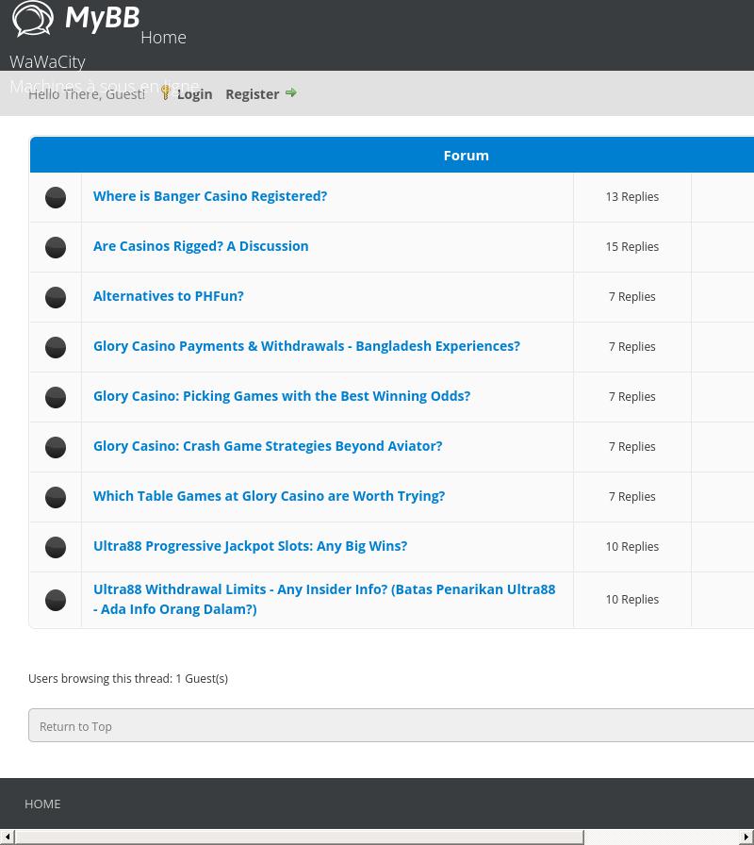
Task: Click the green arrow icon beside Register
Action: [291, 92]
